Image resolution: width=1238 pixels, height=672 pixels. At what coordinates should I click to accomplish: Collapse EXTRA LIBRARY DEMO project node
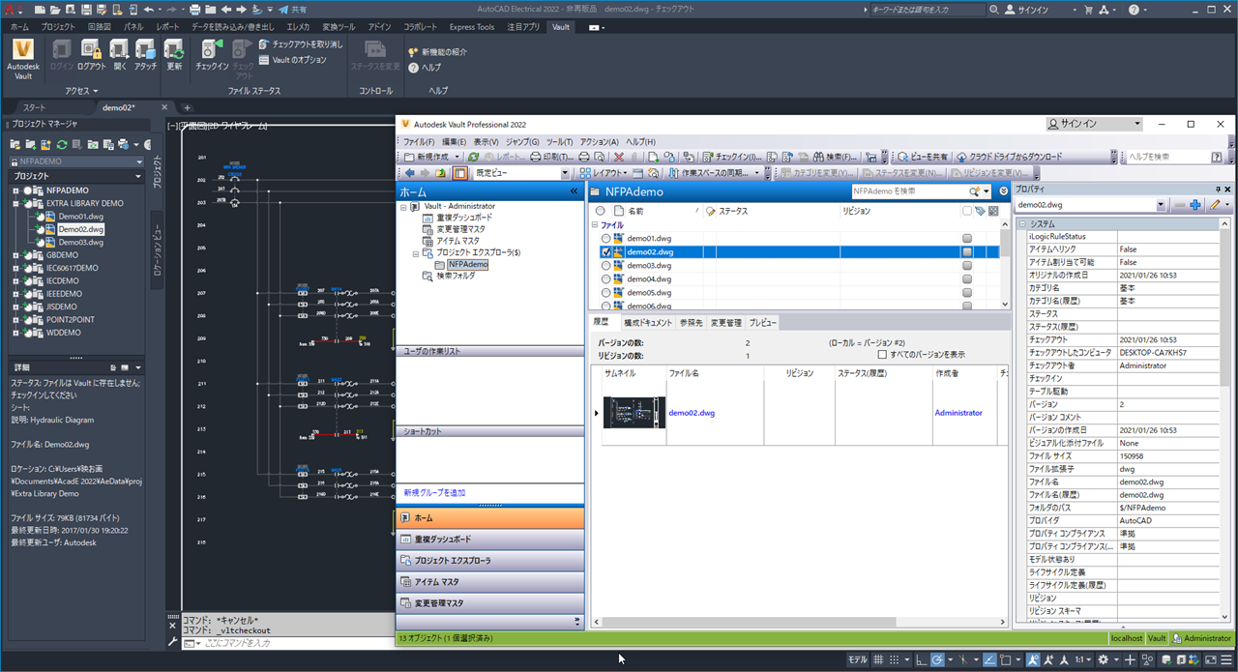[x=16, y=204]
